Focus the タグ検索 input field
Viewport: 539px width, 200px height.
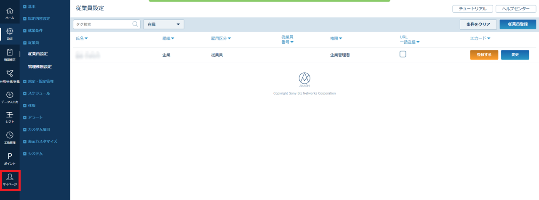pyautogui.click(x=103, y=24)
